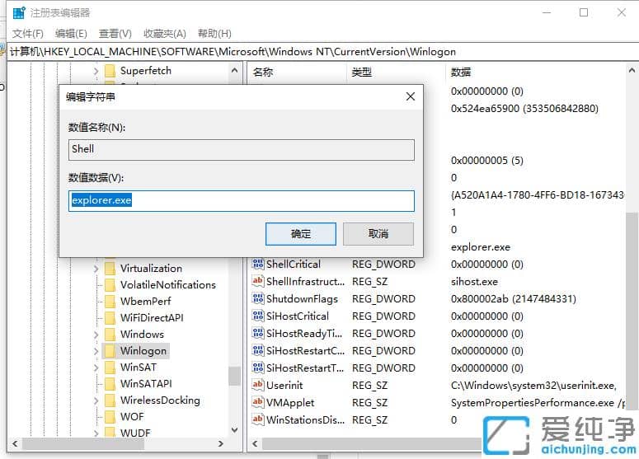Click the registry path address bar
The width and height of the screenshot is (639, 459).
pyautogui.click(x=322, y=52)
